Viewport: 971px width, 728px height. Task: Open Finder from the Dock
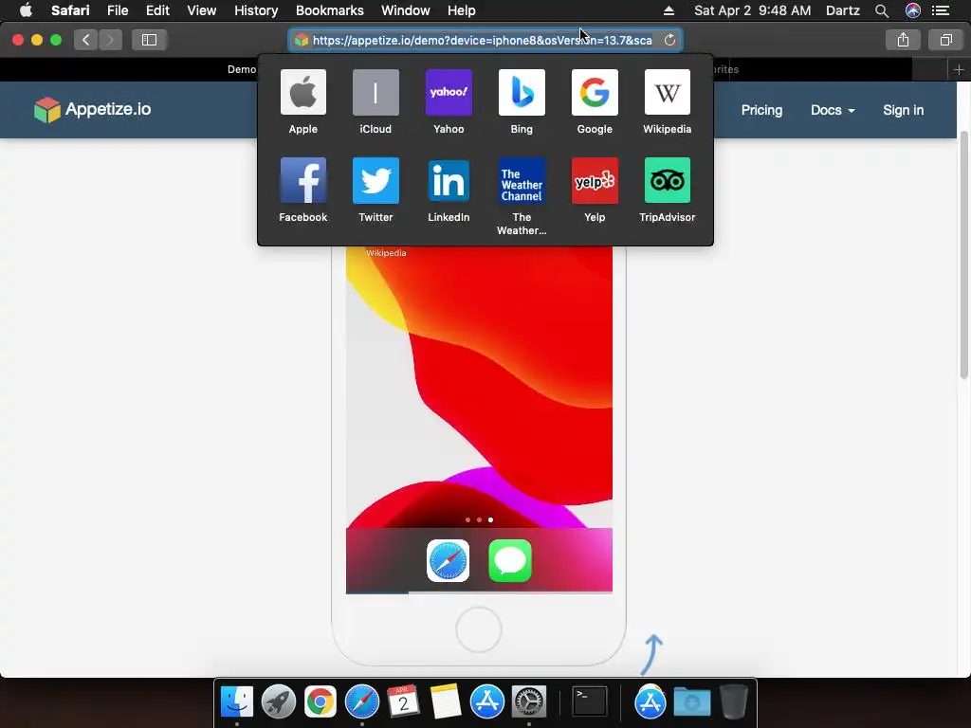(236, 701)
